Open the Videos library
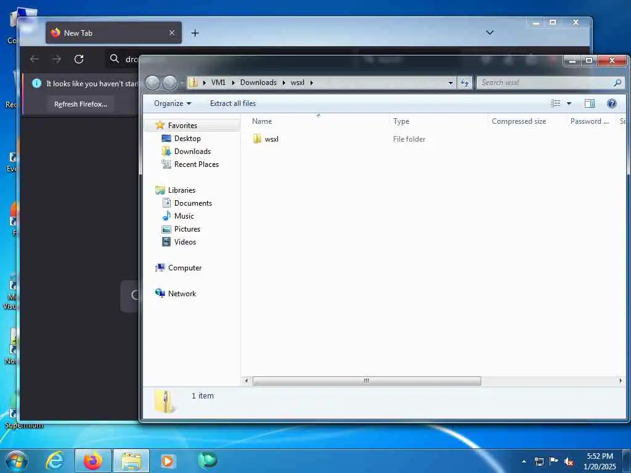The width and height of the screenshot is (631, 473). click(185, 241)
